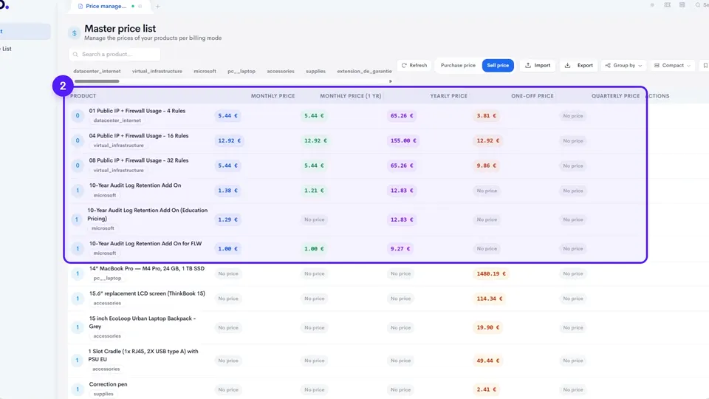Open the archive icon next to top search
This screenshot has height=399, width=709.
682,5
